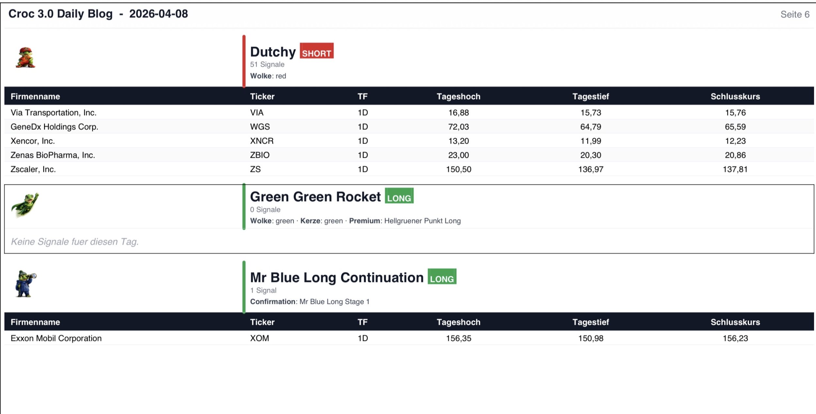Click Ticker header in Dutchy table

(x=262, y=96)
